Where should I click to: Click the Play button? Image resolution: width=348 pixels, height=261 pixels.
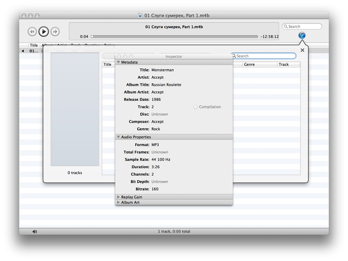[x=44, y=31]
